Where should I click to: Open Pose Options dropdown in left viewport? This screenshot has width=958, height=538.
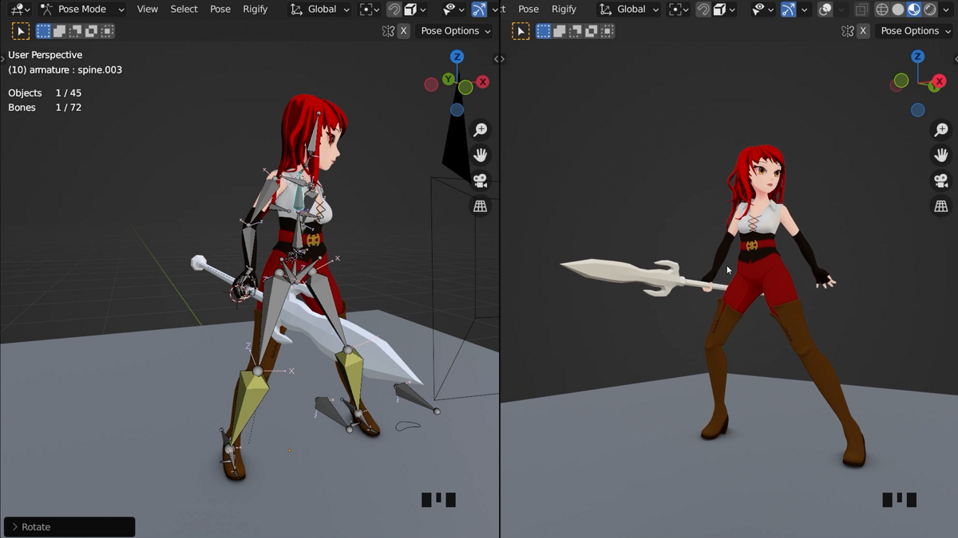(455, 31)
